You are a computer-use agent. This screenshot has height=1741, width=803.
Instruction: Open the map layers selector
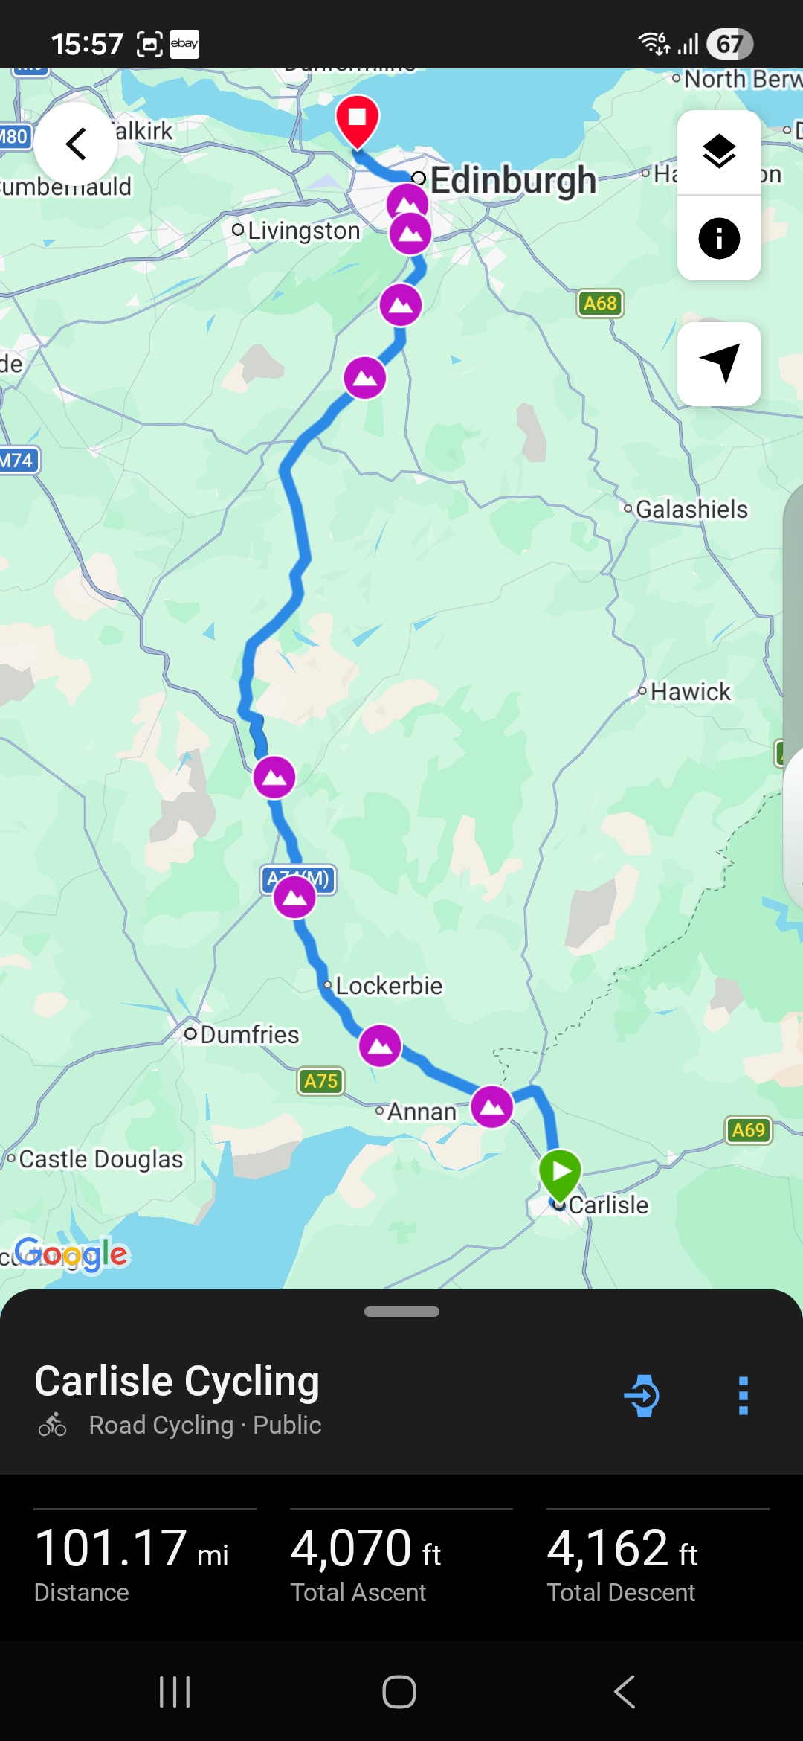coord(719,153)
